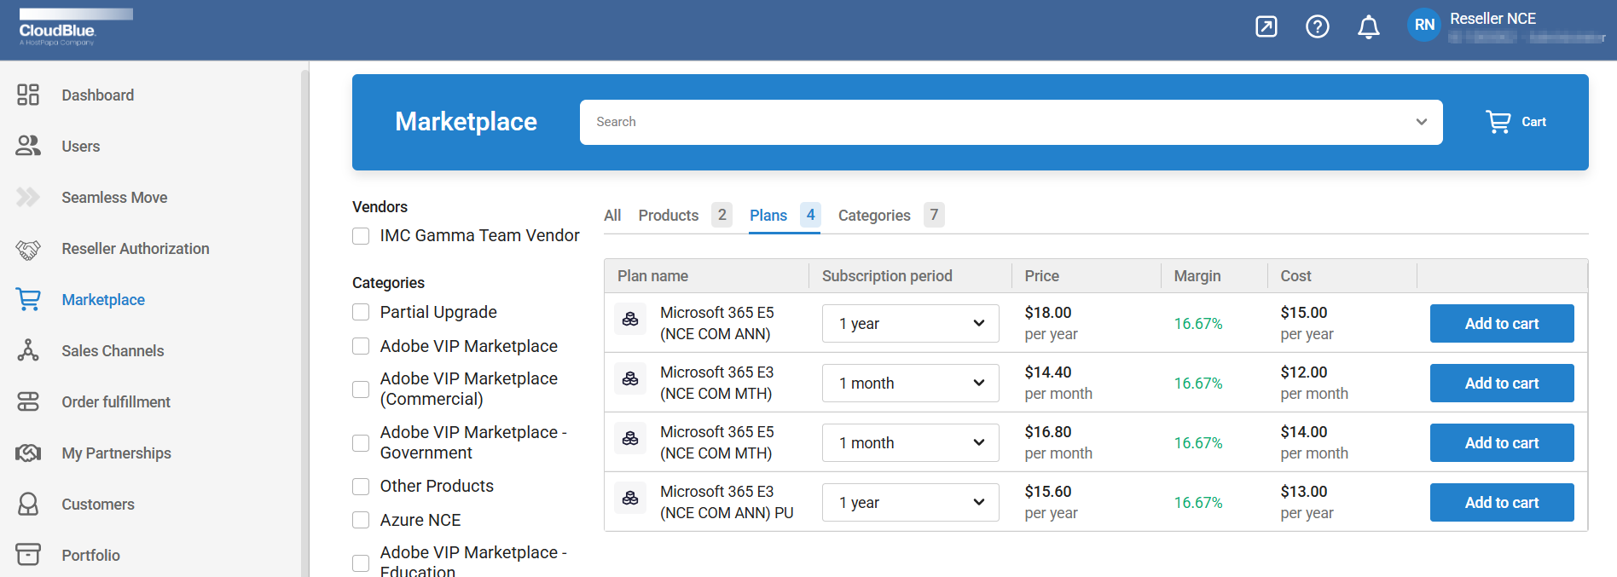The image size is (1617, 577).
Task: Open Reseller Authorization handshake icon
Action: (x=28, y=249)
